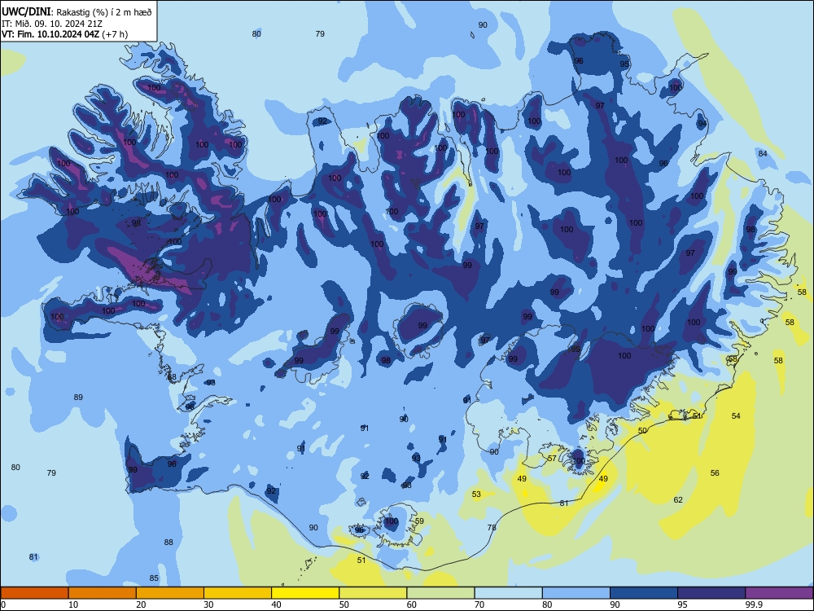The width and height of the screenshot is (814, 611).
Task: Select the 90–95 medium blue legend swatch
Action: (x=644, y=593)
